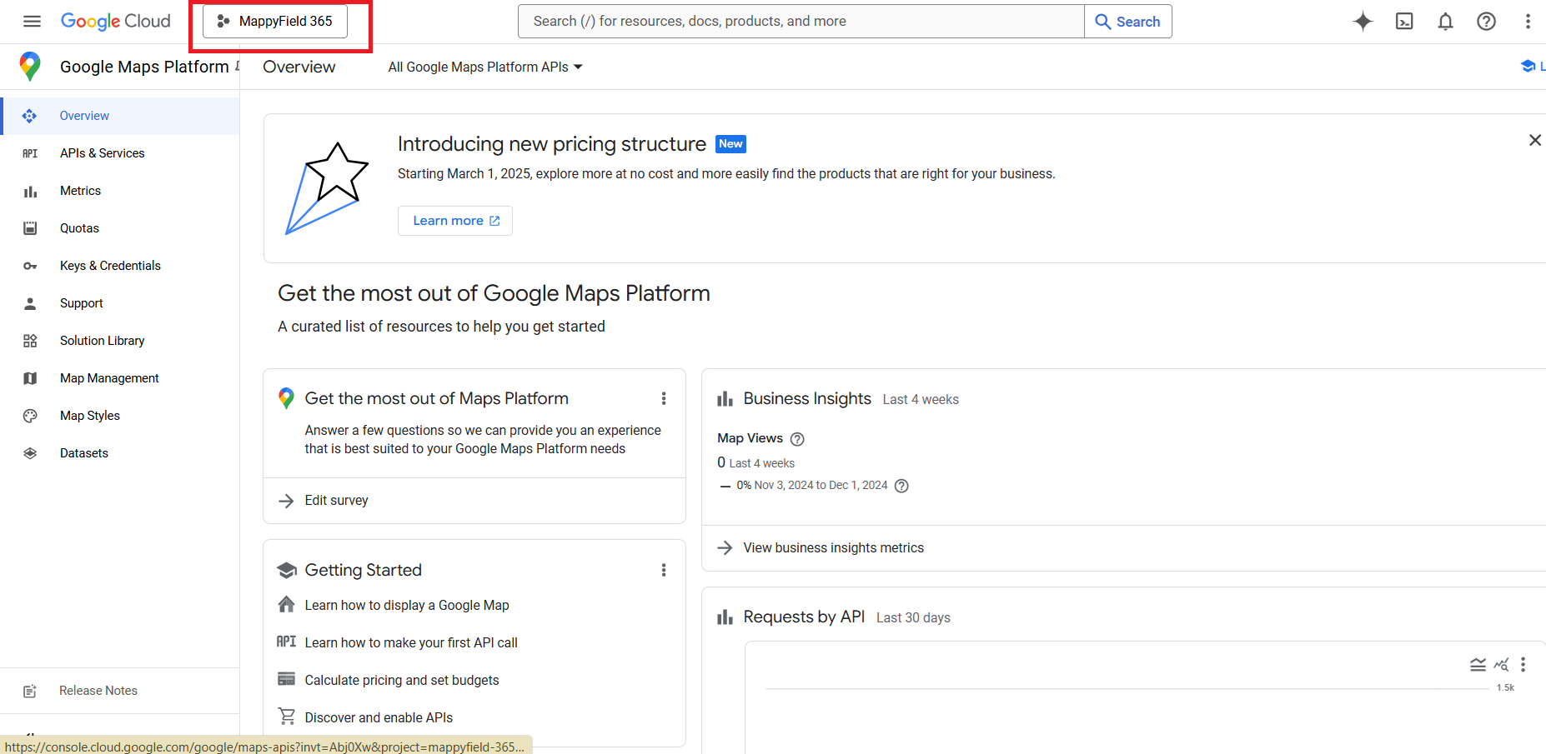This screenshot has height=754, width=1546.
Task: View notifications via the bell icon
Action: (x=1445, y=22)
